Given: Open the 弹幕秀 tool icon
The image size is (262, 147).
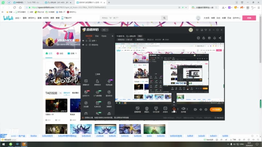Looking at the screenshot, I should tap(109, 104).
